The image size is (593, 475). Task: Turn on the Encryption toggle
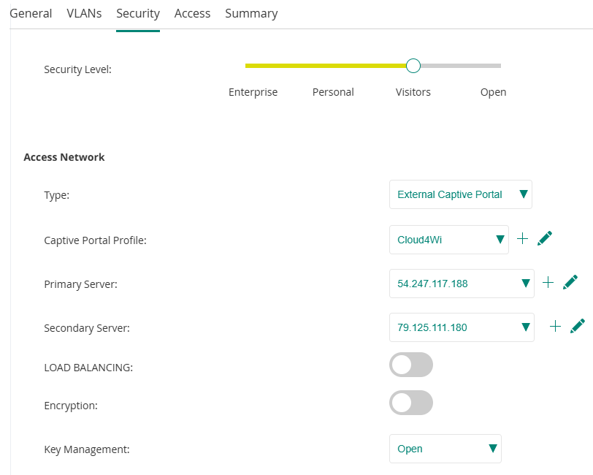pyautogui.click(x=411, y=403)
